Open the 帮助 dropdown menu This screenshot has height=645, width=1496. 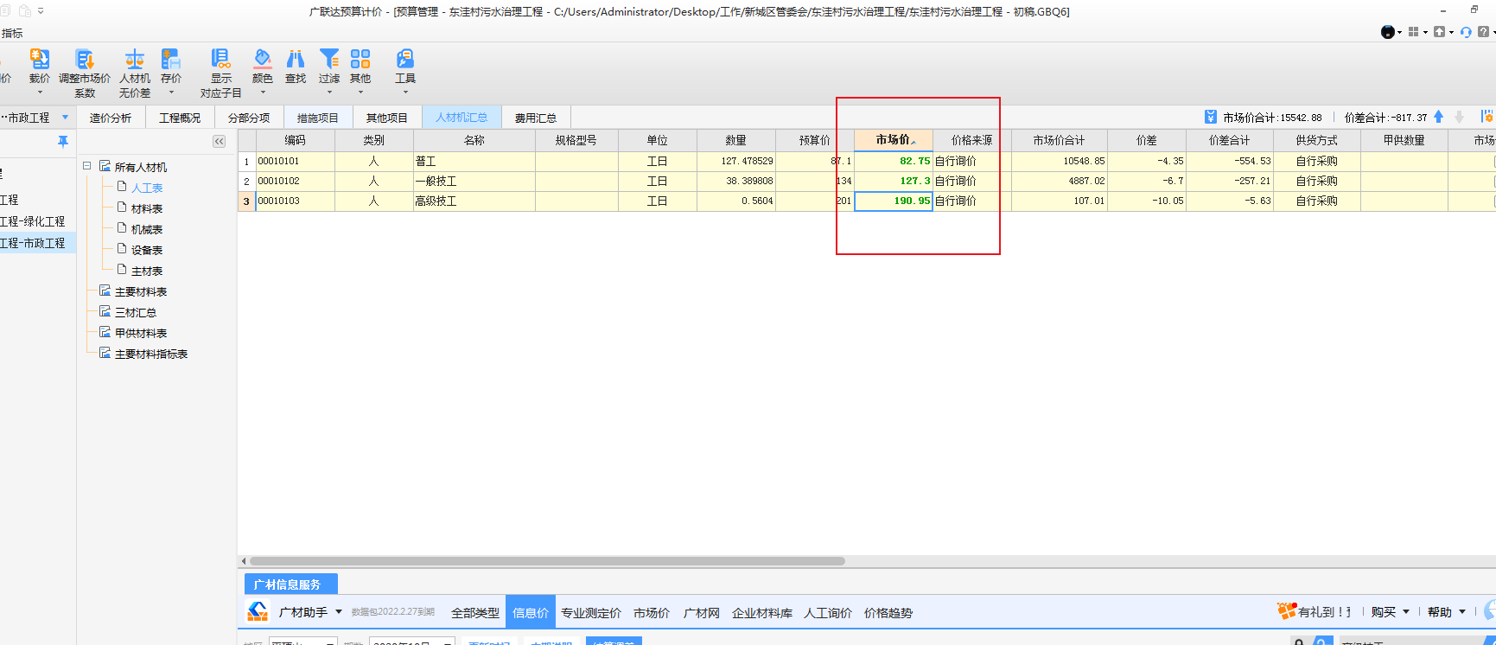pos(1447,612)
